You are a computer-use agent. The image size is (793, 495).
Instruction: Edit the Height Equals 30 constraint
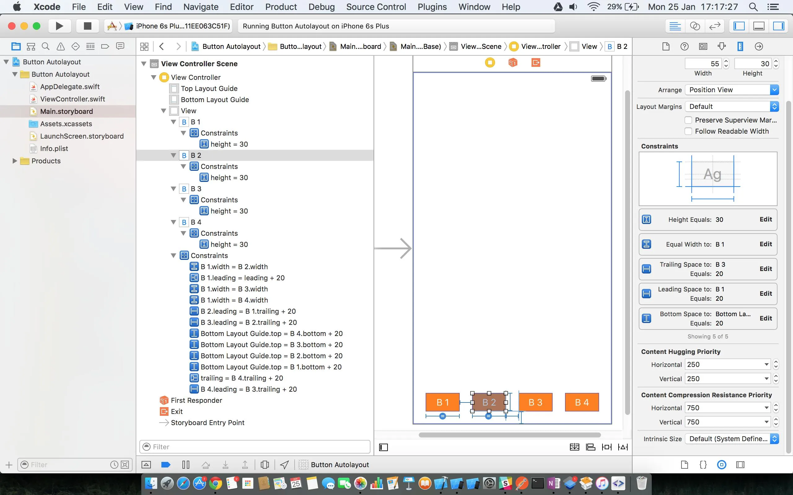tap(765, 219)
